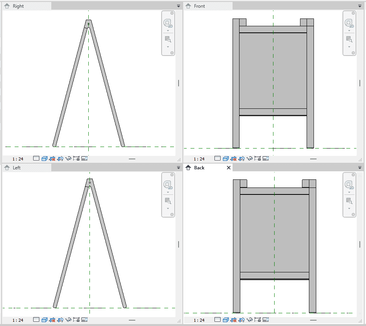Toggle Show Crop Region in Front view

[242, 159]
